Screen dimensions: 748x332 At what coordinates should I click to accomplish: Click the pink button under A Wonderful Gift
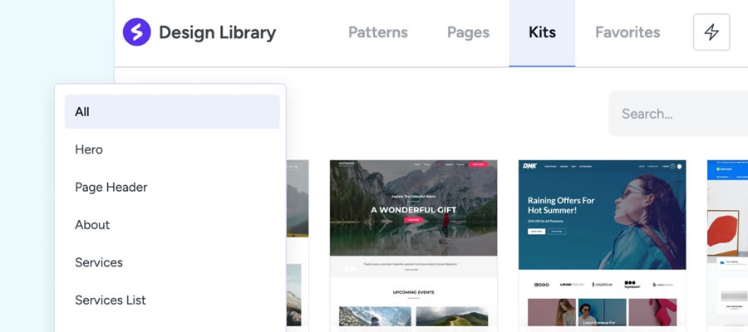pos(413,222)
